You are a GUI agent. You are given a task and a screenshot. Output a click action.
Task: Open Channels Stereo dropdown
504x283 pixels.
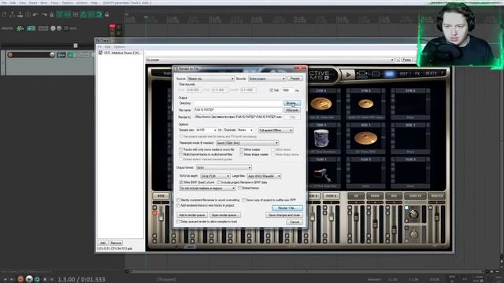point(245,130)
